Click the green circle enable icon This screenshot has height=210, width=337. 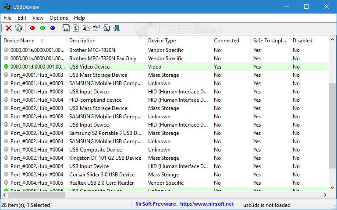(43, 28)
